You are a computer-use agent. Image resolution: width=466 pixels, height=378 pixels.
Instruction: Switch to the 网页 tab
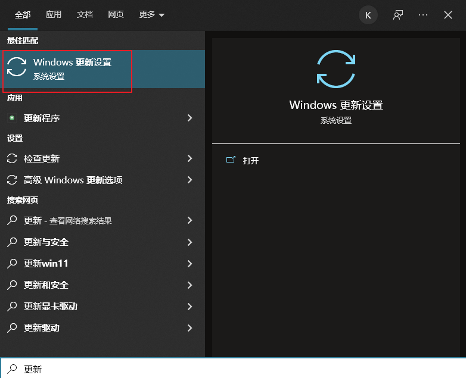(x=116, y=14)
